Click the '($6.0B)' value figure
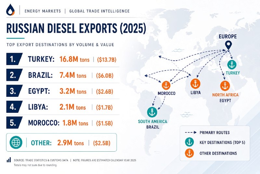260x174 pixels. [x=105, y=75]
